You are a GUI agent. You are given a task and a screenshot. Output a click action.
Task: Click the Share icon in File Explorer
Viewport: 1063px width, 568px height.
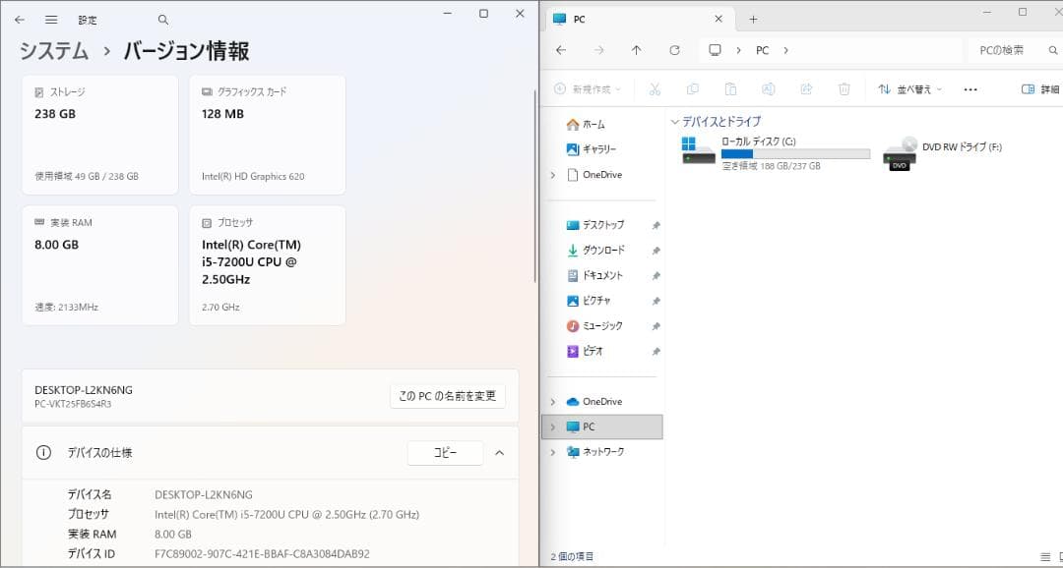click(x=806, y=88)
